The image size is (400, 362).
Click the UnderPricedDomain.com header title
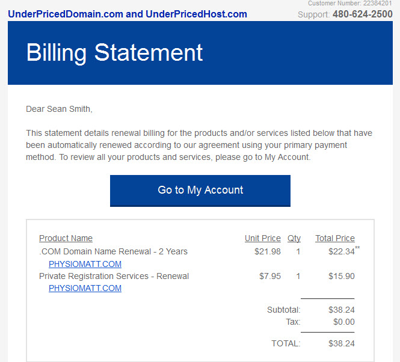point(128,14)
